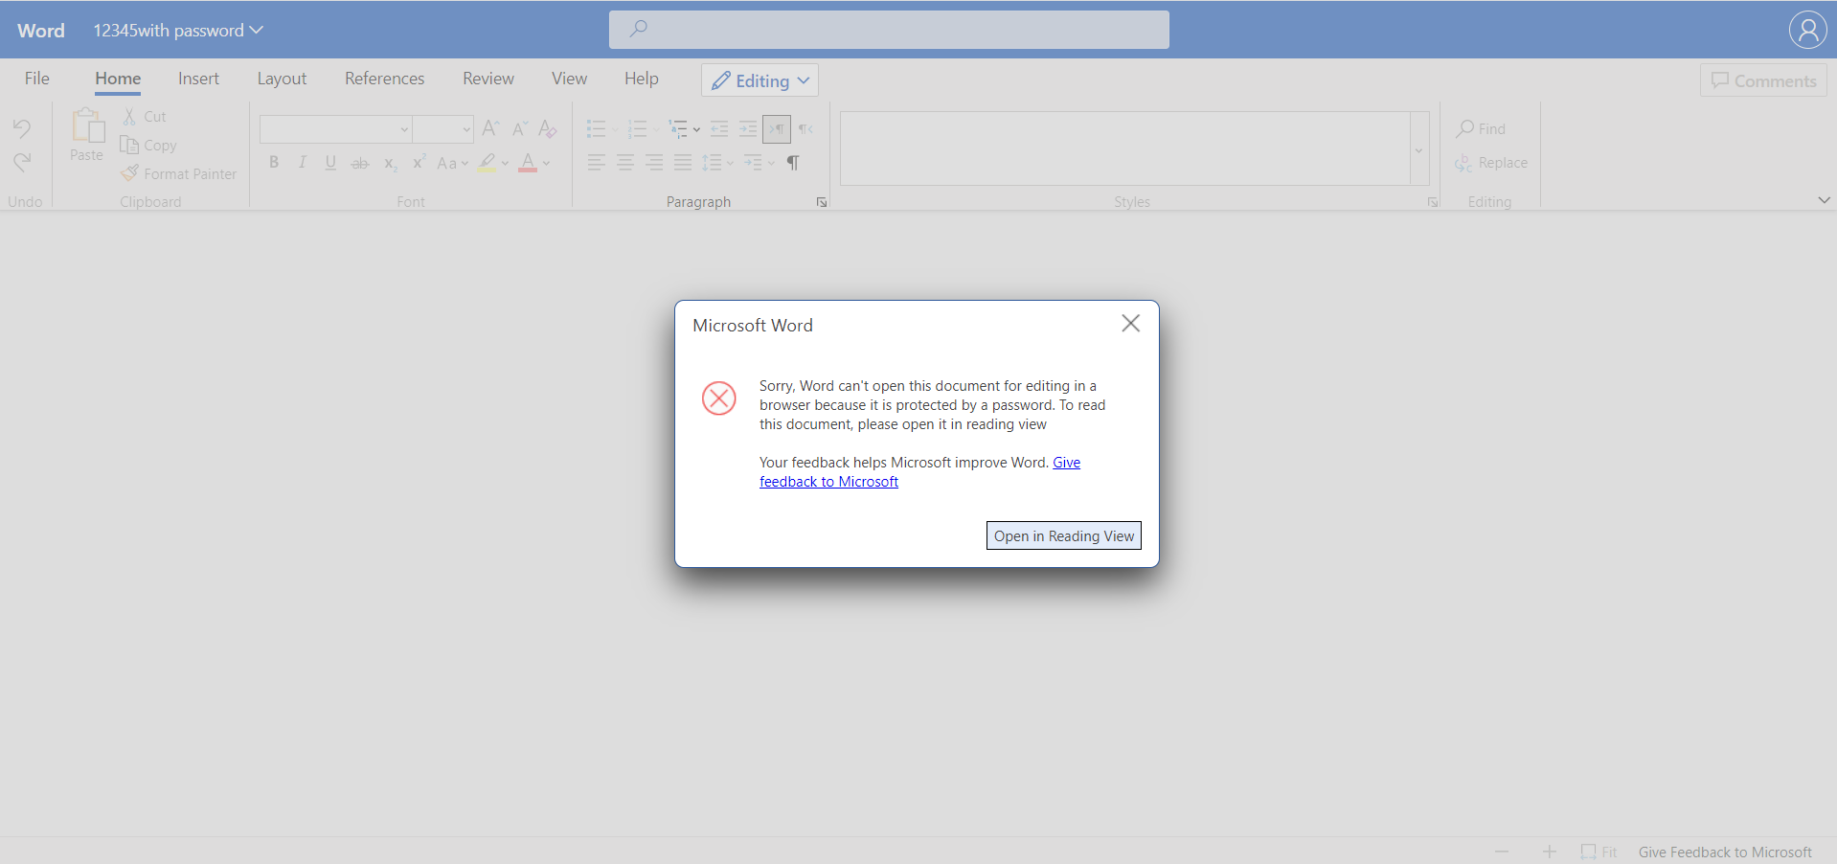Switch to the Insert tab
Image resolution: width=1837 pixels, height=864 pixels.
[x=198, y=79]
